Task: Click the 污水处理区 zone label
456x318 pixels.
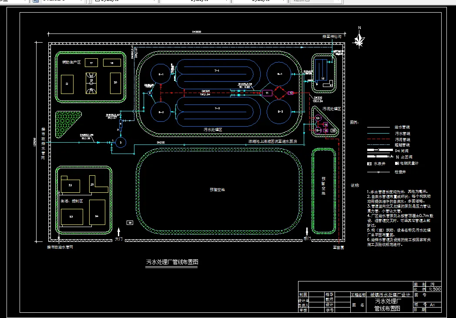Action: click(213, 130)
